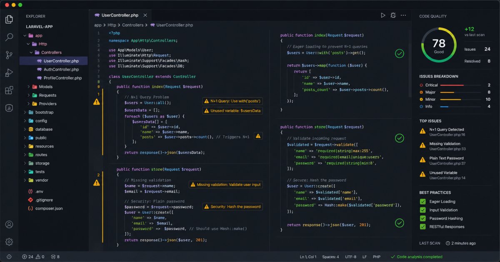The width and height of the screenshot is (500, 262).
Task: Expand the Models folder
Action: click(x=29, y=87)
